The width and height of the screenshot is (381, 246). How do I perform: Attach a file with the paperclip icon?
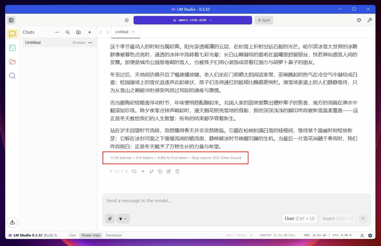(x=110, y=218)
